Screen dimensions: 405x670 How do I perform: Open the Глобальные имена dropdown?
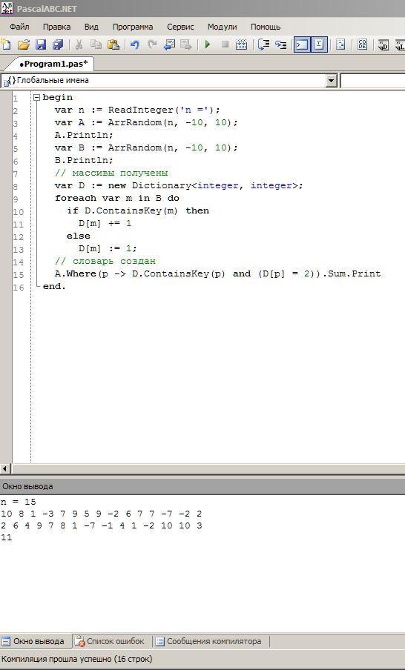coord(332,80)
